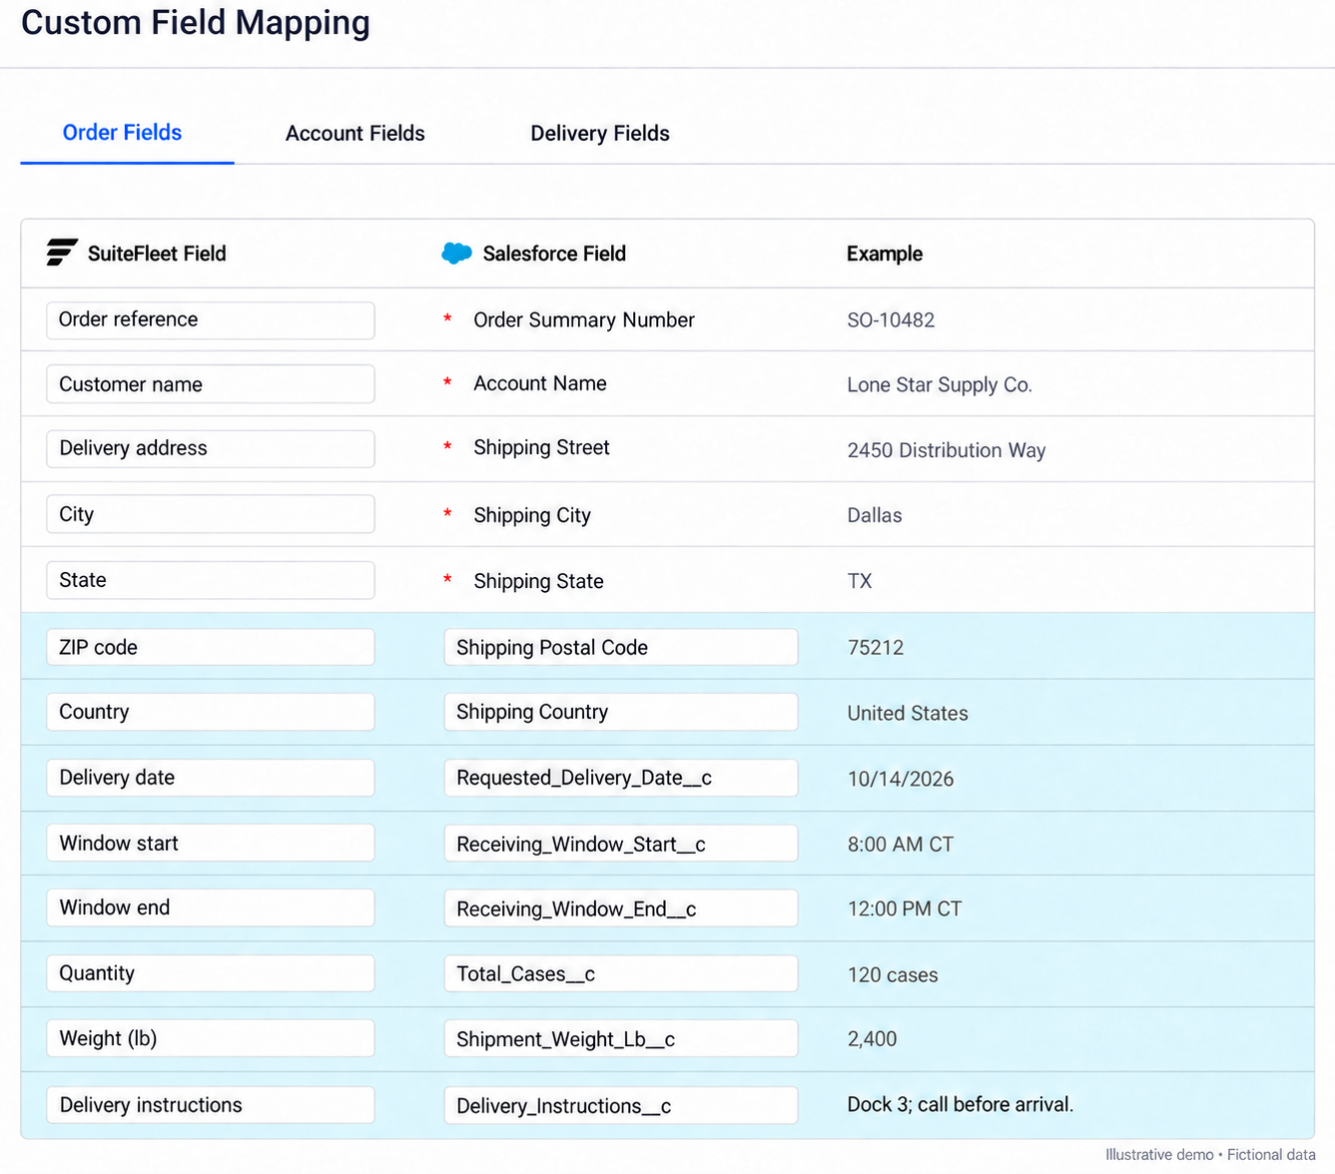This screenshot has width=1335, height=1174.
Task: Click the Account Name Salesforce label
Action: point(540,383)
